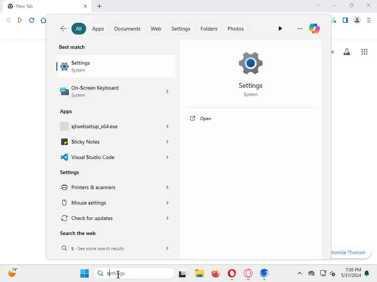Launch Opera GX from the taskbar

coord(248,273)
